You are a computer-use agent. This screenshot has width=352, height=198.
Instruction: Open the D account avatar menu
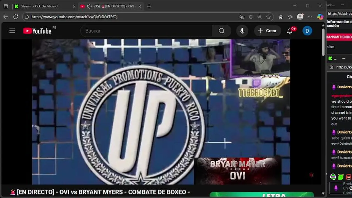click(307, 31)
